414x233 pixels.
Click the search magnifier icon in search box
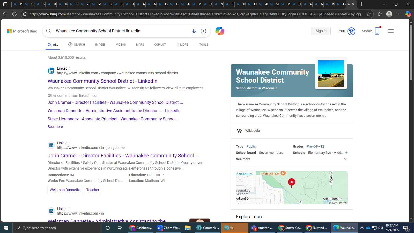pyautogui.click(x=49, y=31)
